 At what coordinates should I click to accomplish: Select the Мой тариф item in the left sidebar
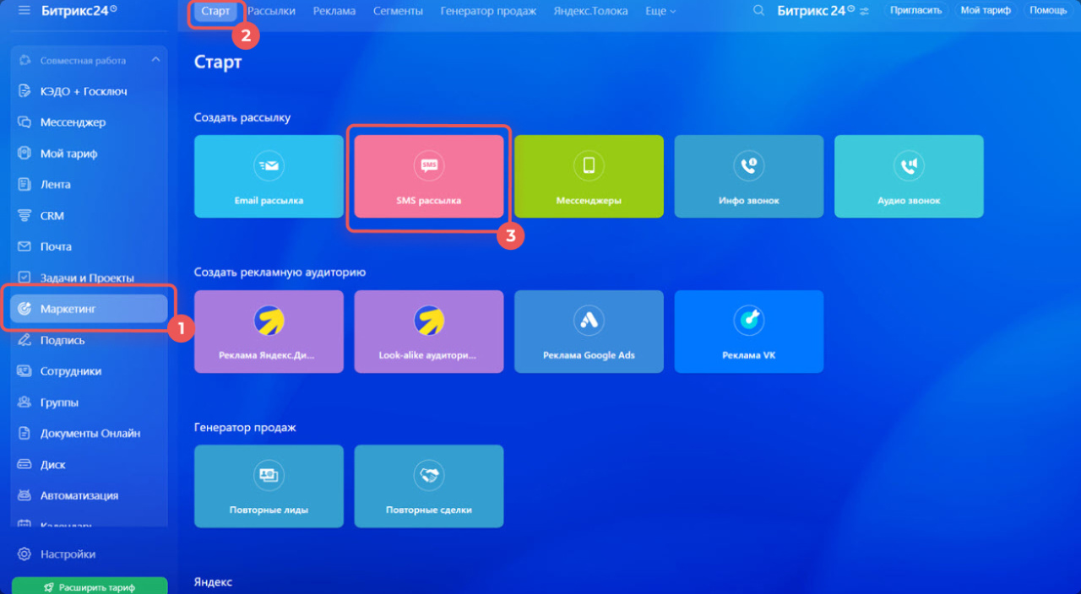click(89, 154)
